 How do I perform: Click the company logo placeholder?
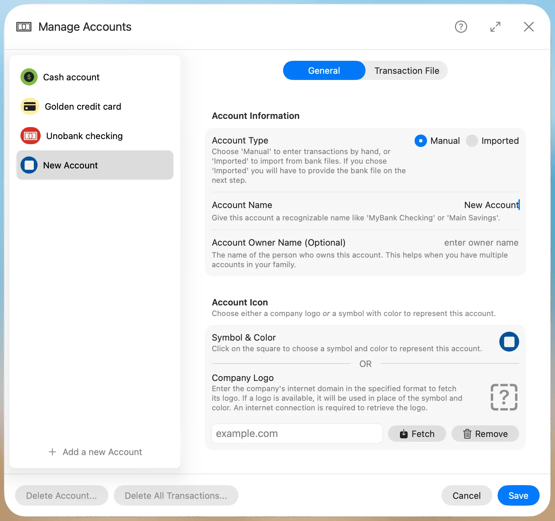[504, 397]
